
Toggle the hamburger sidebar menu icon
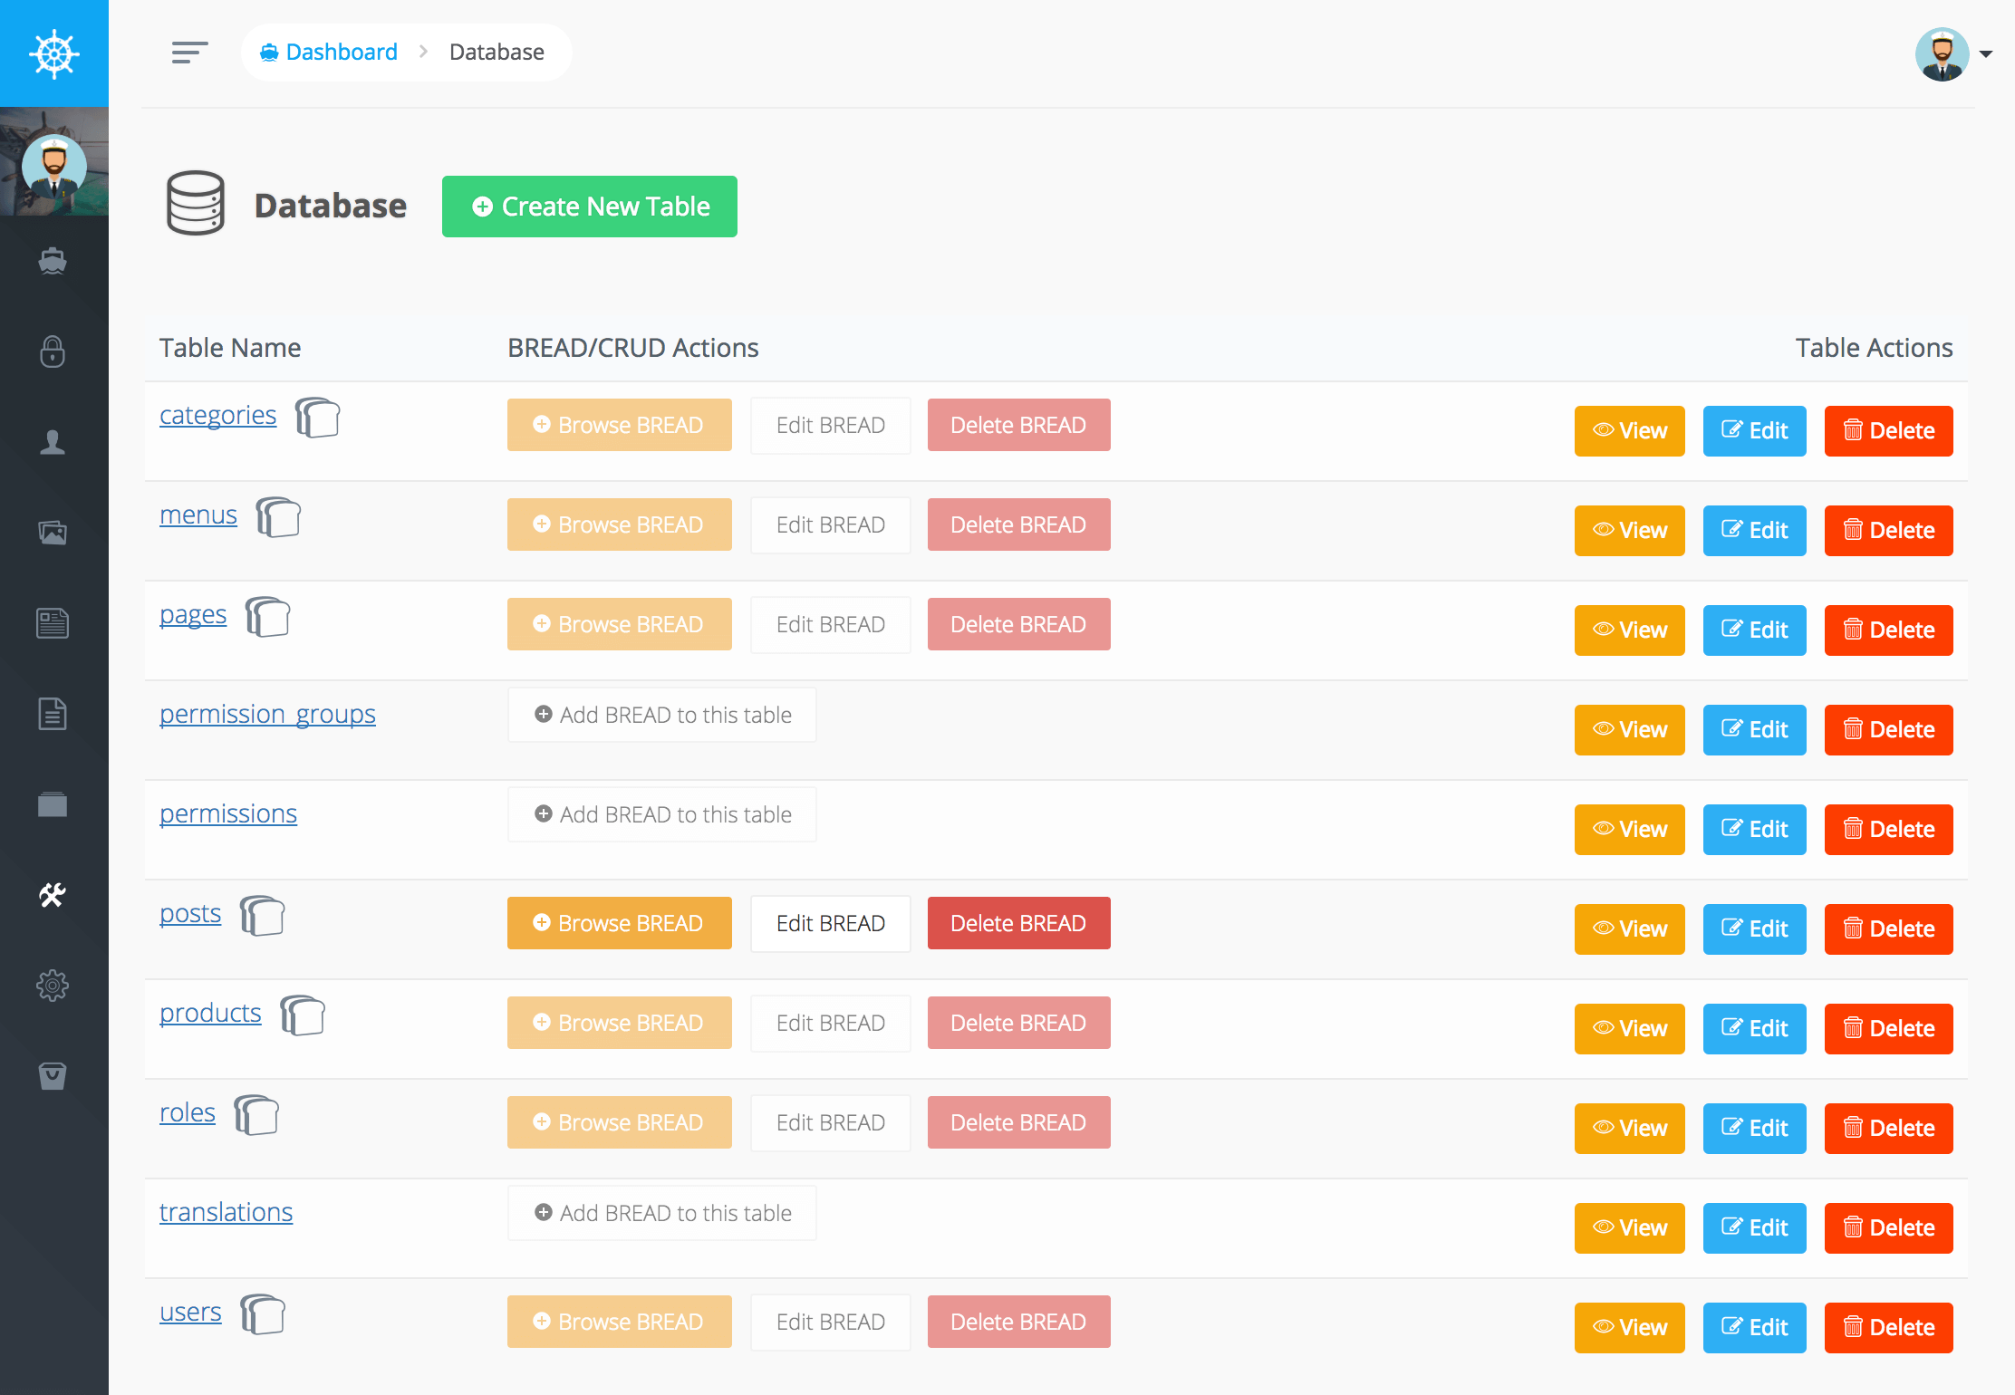[189, 53]
